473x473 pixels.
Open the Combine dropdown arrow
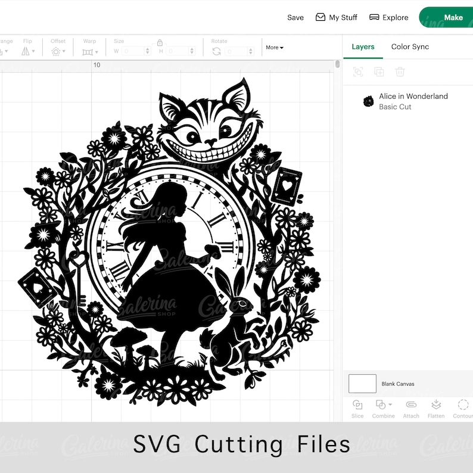tap(390, 404)
